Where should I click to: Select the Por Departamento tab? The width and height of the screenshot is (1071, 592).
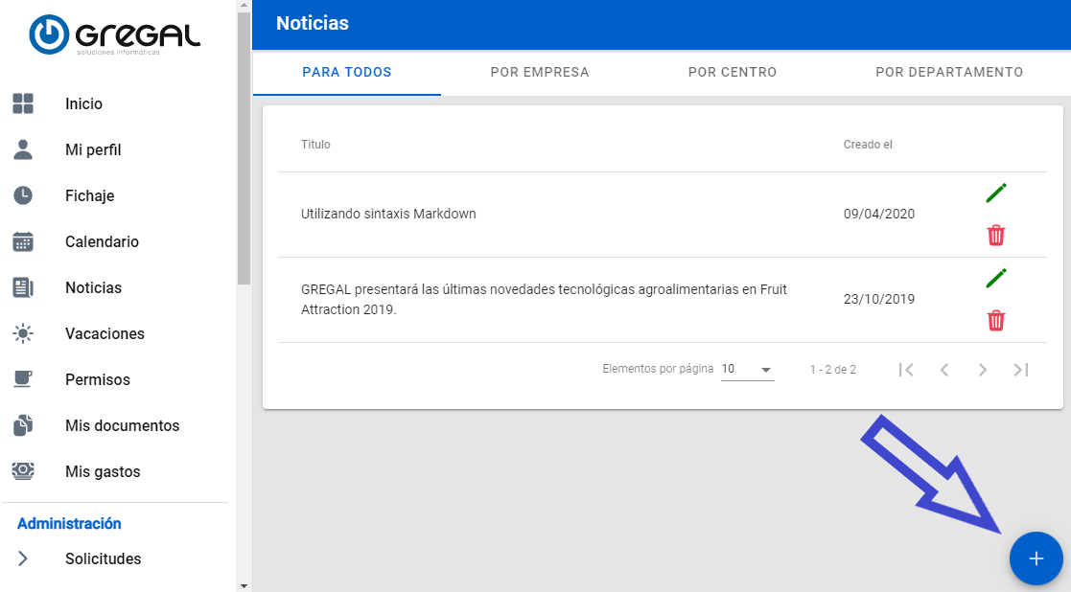pos(948,72)
